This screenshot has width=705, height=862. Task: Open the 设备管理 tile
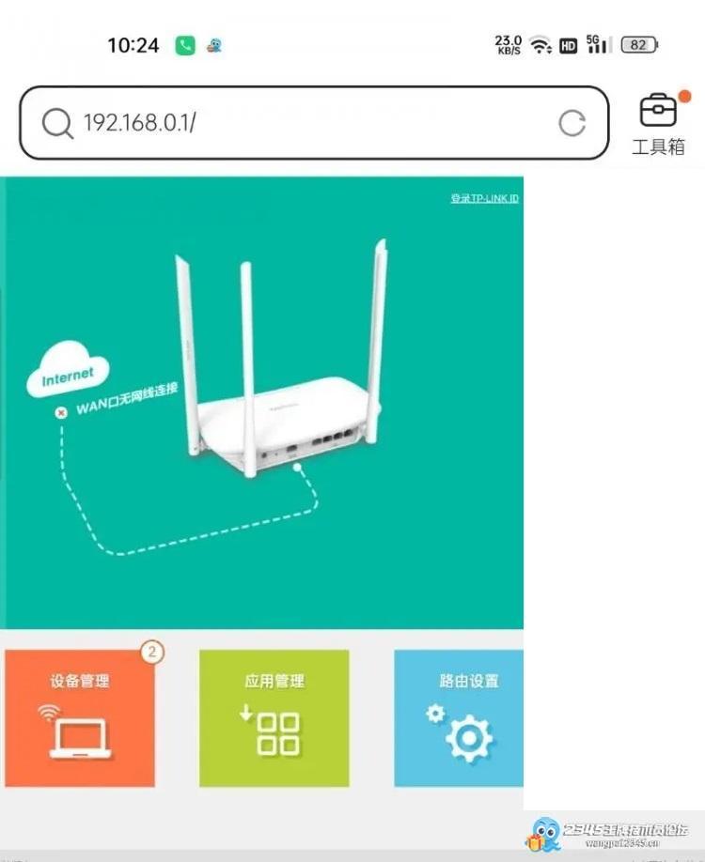pos(80,718)
